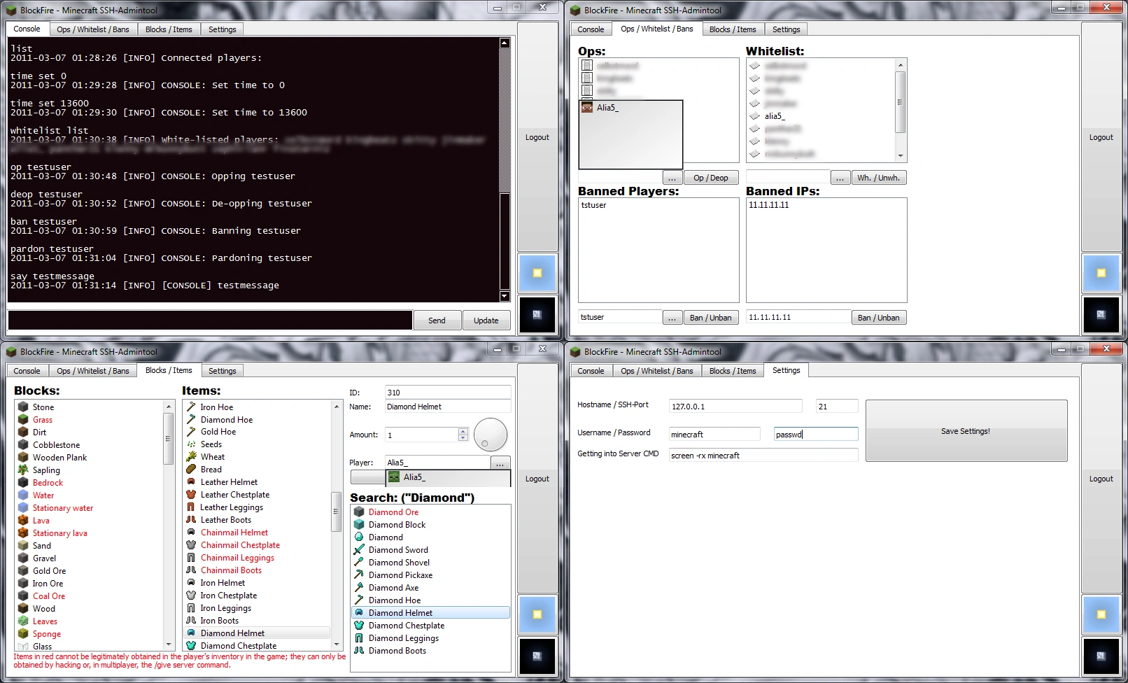The width and height of the screenshot is (1128, 683).
Task: Click the Sponge block icon
Action: tap(23, 633)
